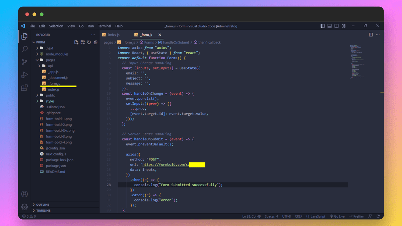Toggle the primary side bar layout button
The width and height of the screenshot is (402, 226).
pyautogui.click(x=323, y=26)
